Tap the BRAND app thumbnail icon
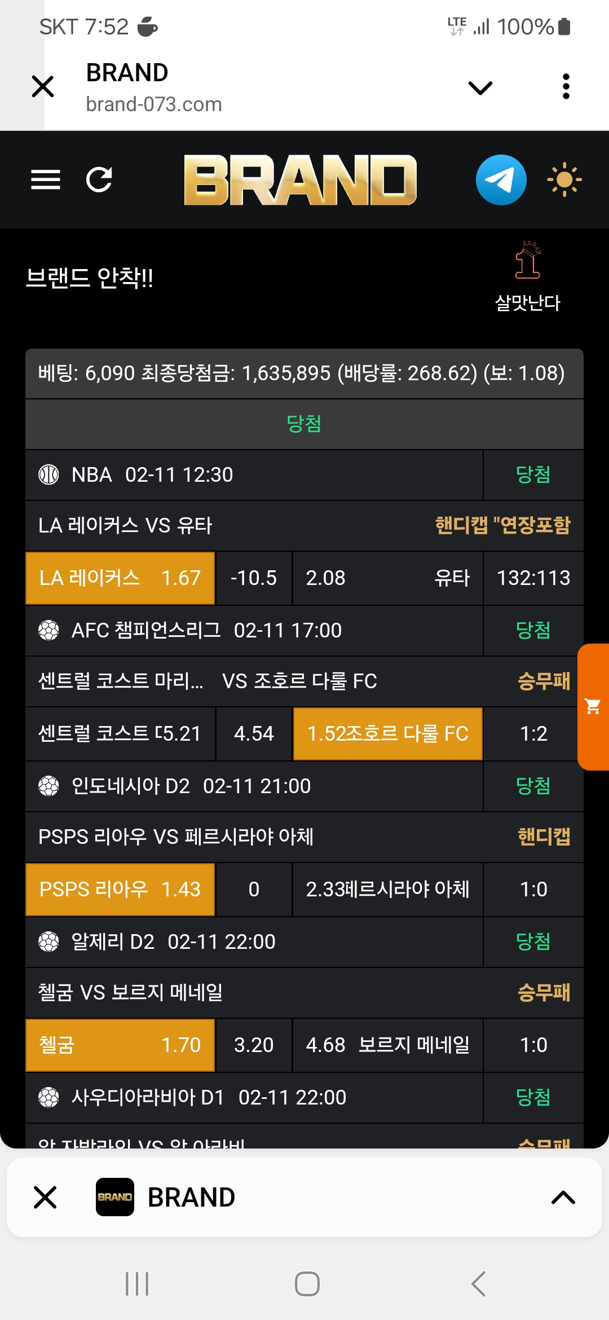This screenshot has height=1320, width=609. point(115,1197)
